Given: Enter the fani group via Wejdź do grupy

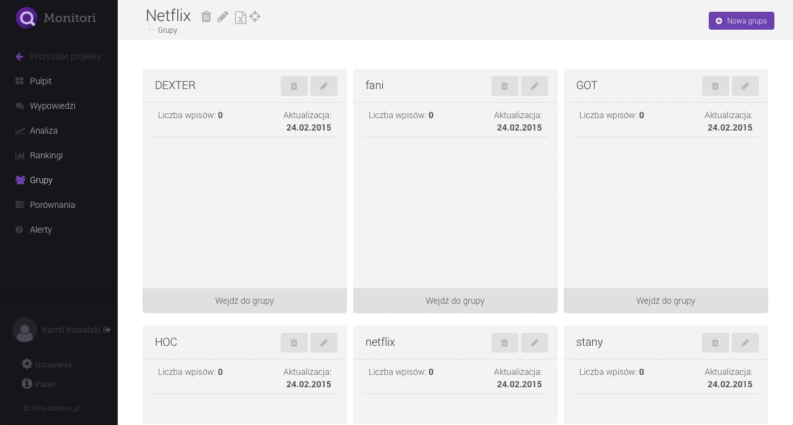Looking at the screenshot, I should pyautogui.click(x=455, y=301).
